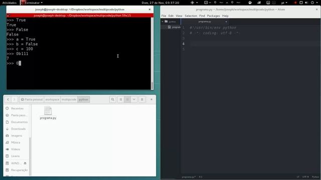Image resolution: width=321 pixels, height=180 pixels.
Task: Switch file manager to icon grid view
Action: (127, 99)
